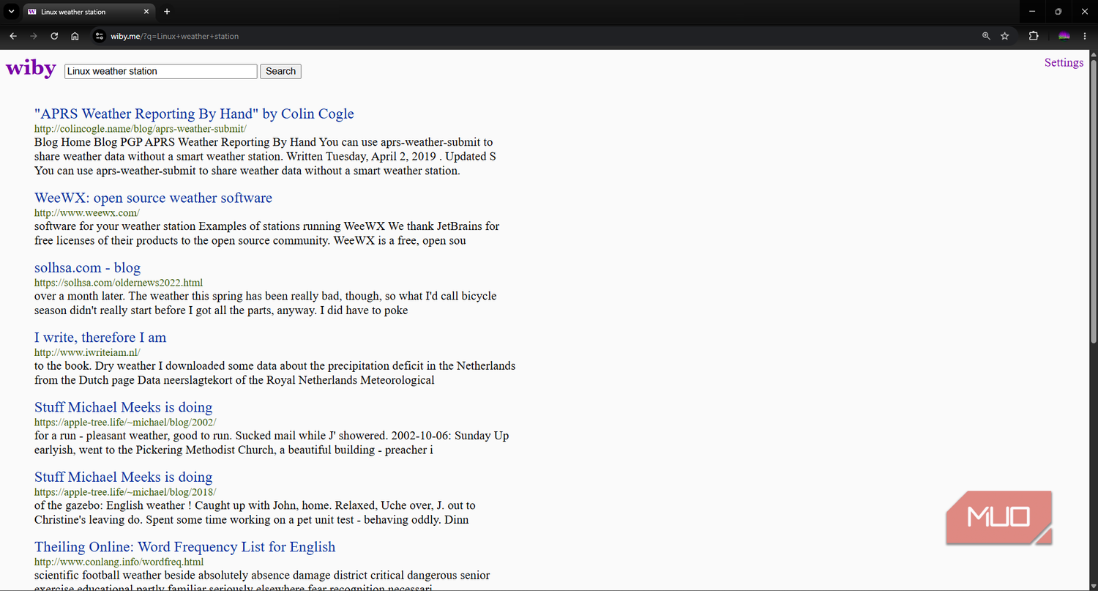Go back to the previous page
The height and width of the screenshot is (591, 1098).
13,36
